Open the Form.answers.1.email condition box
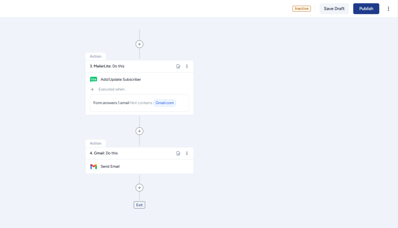Viewport: 398px width, 228px height. pyautogui.click(x=112, y=103)
